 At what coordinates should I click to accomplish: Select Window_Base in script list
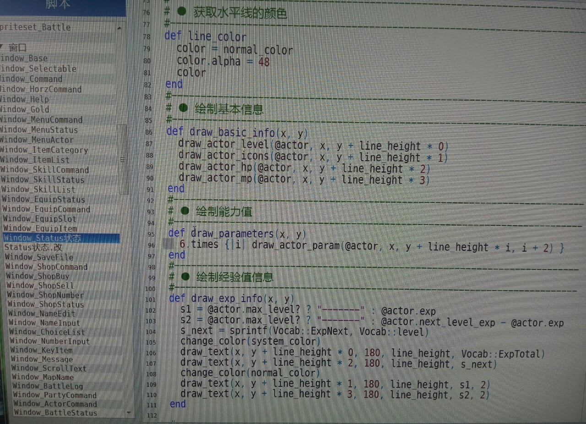click(24, 58)
